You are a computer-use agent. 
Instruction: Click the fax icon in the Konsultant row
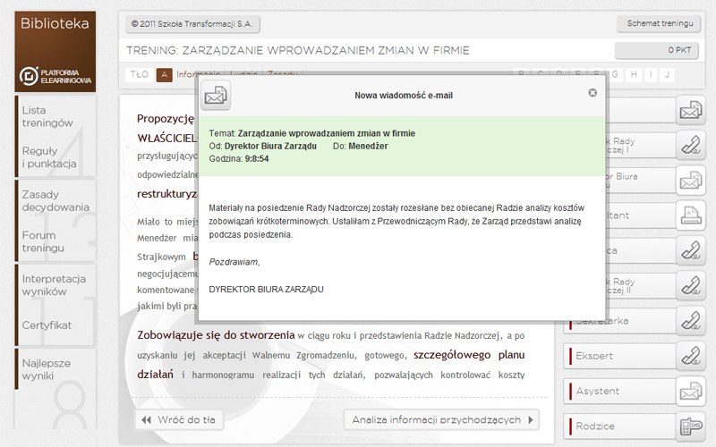[x=690, y=215]
